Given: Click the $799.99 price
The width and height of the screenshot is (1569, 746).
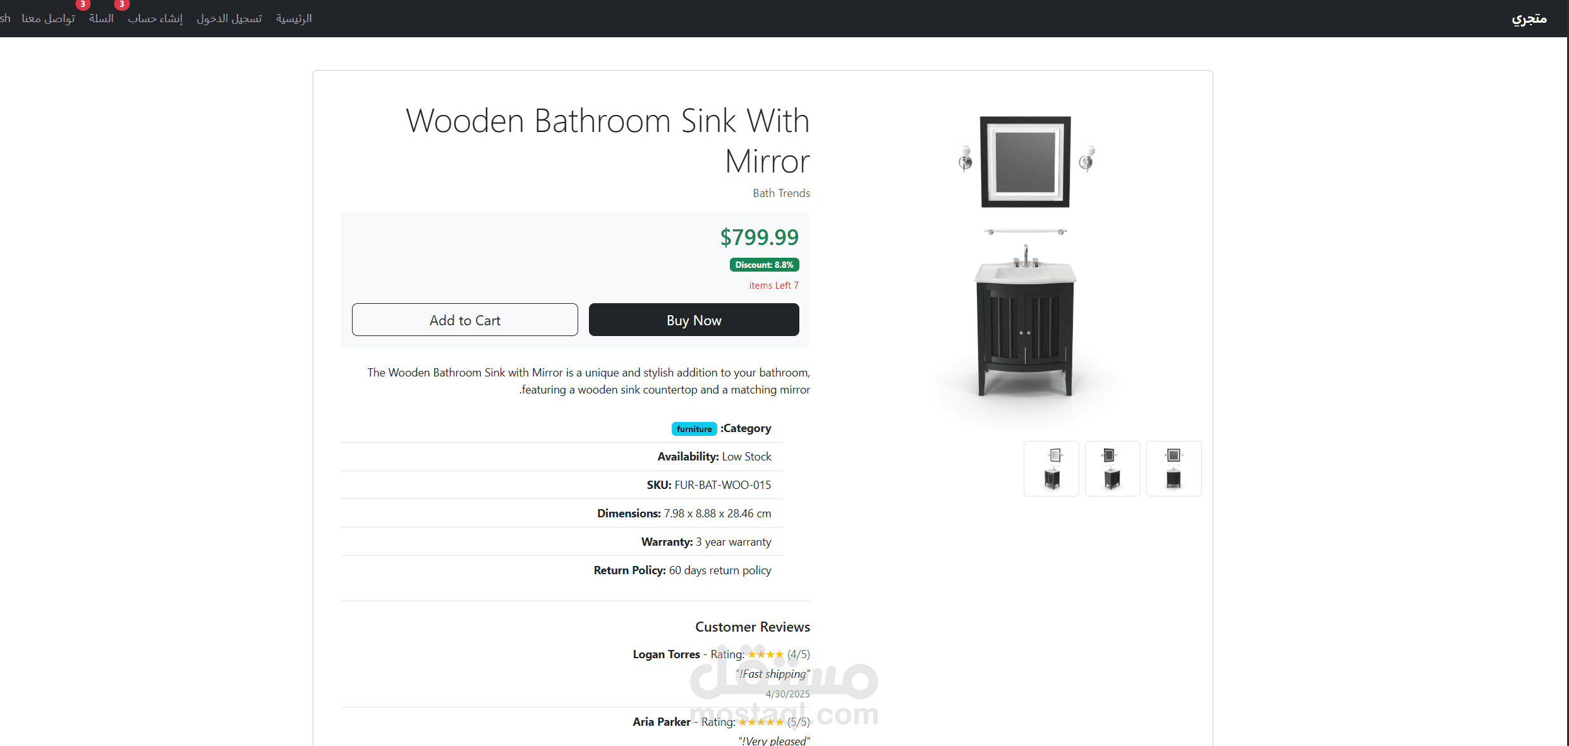Looking at the screenshot, I should 759,238.
